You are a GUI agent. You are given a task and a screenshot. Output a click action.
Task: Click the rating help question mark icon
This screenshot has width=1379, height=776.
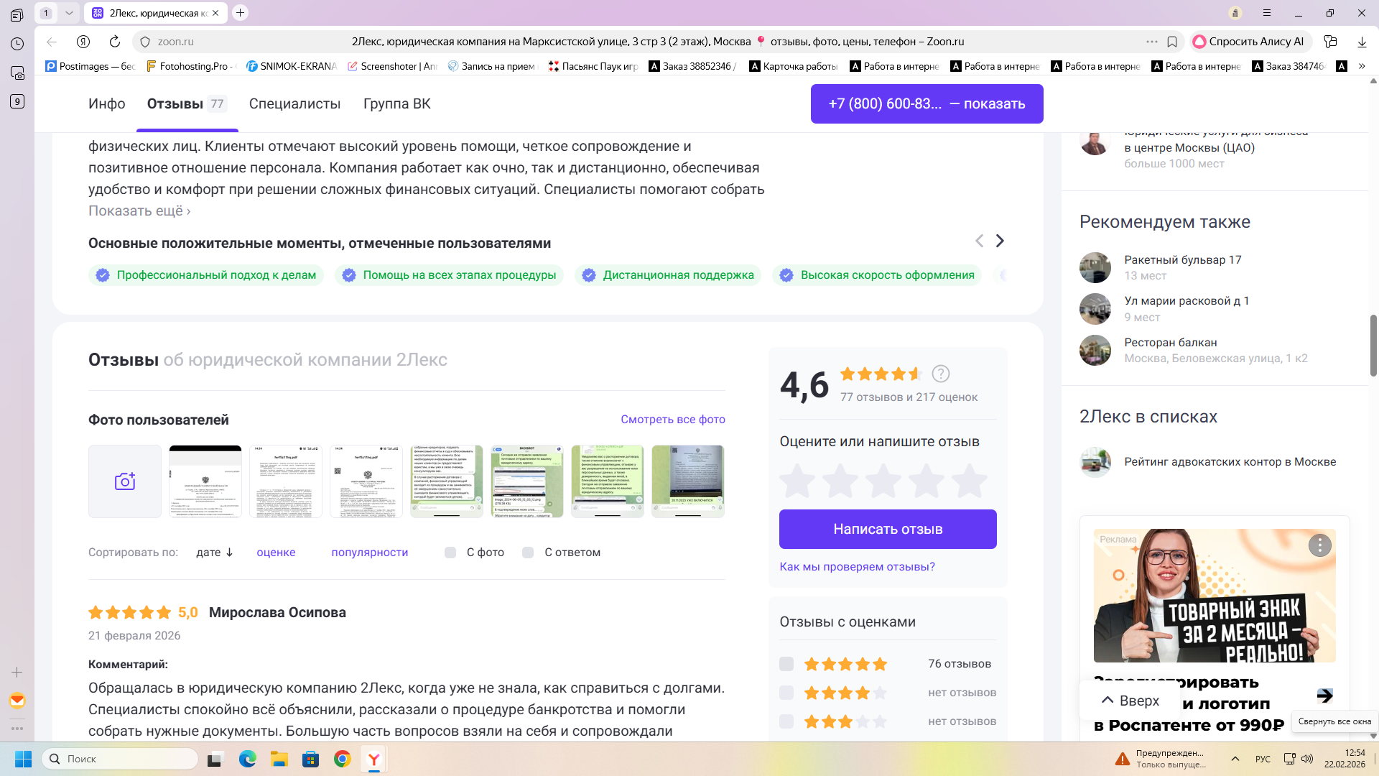pyautogui.click(x=940, y=374)
